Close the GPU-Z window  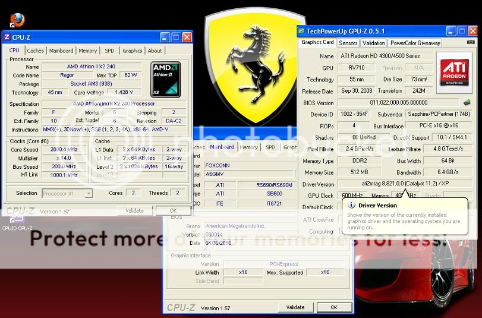(x=472, y=31)
